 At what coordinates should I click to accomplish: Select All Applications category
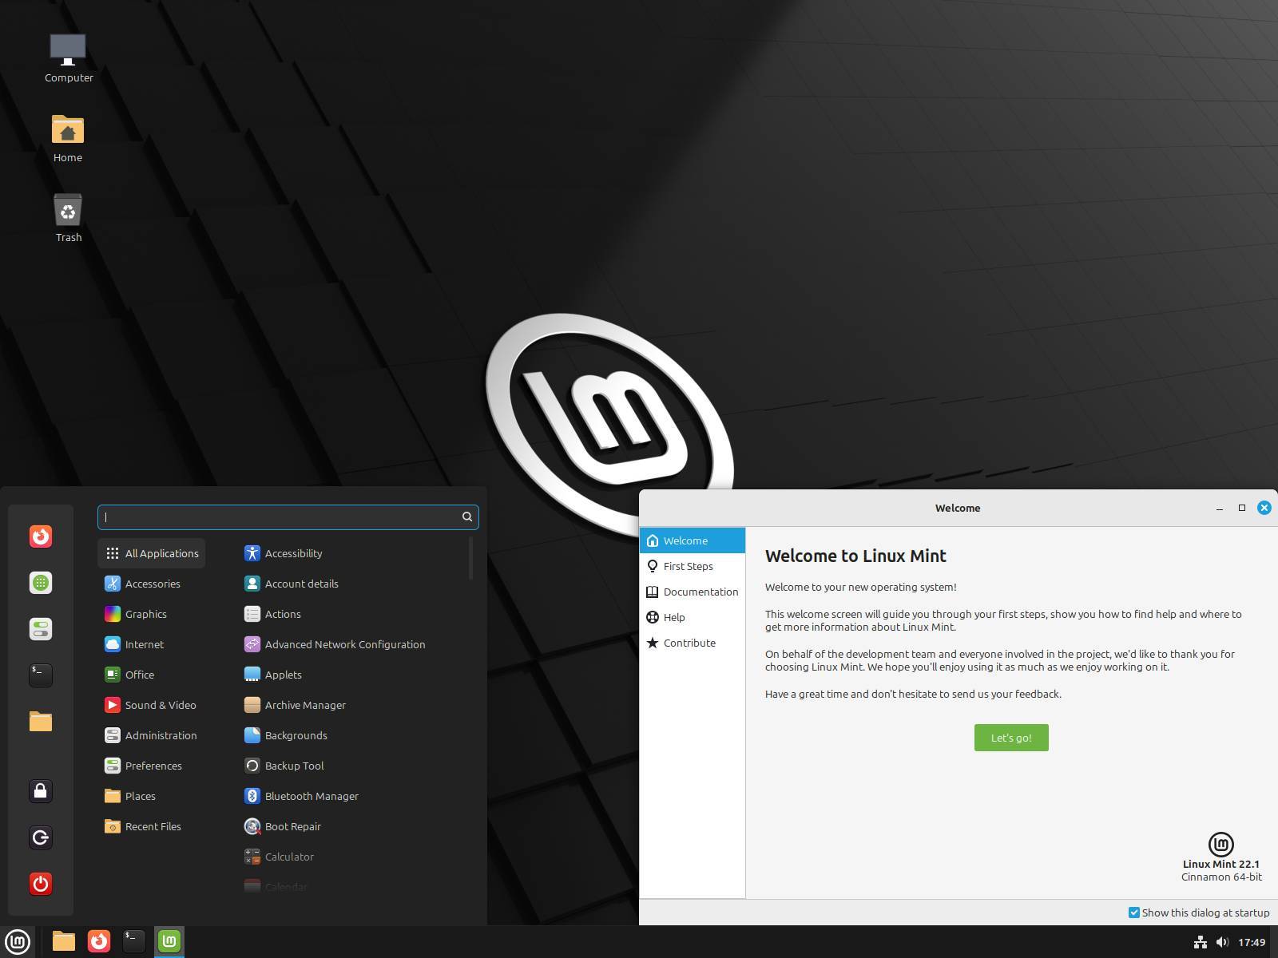coord(152,553)
